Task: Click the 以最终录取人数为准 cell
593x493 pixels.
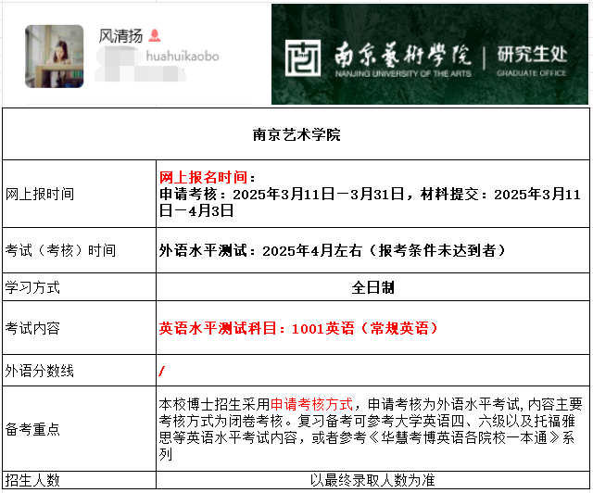Action: coord(372,480)
